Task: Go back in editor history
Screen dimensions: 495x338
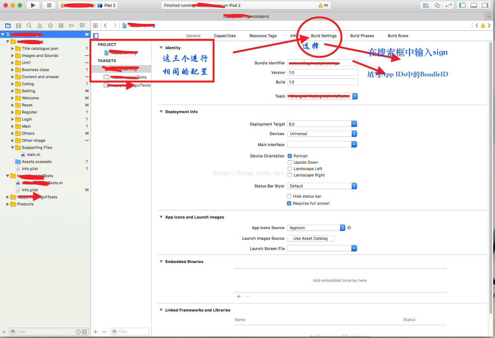Action: pyautogui.click(x=105, y=25)
